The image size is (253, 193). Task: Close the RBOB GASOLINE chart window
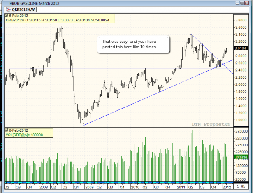pos(246,3)
